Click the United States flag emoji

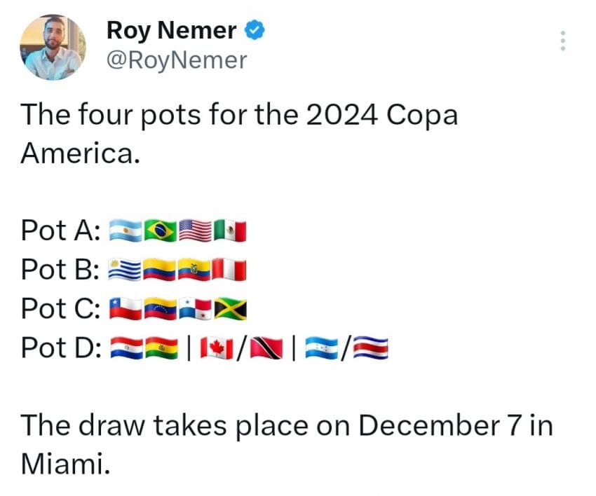tap(195, 230)
